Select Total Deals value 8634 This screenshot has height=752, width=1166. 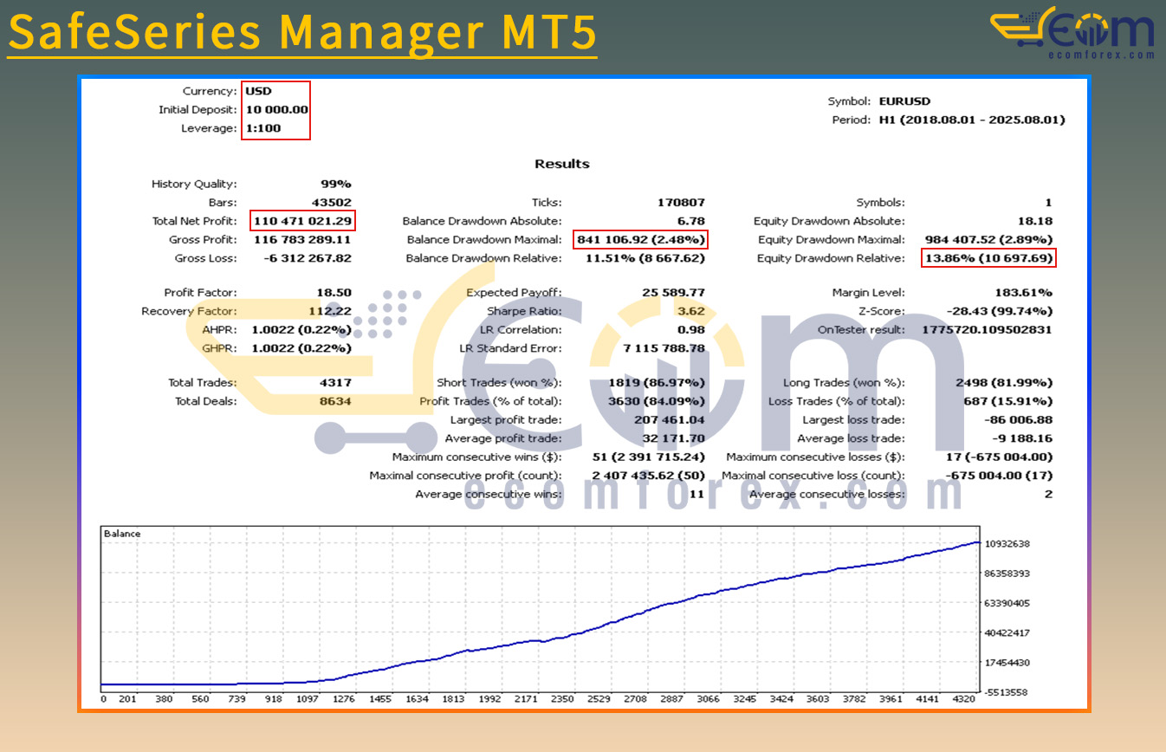336,401
